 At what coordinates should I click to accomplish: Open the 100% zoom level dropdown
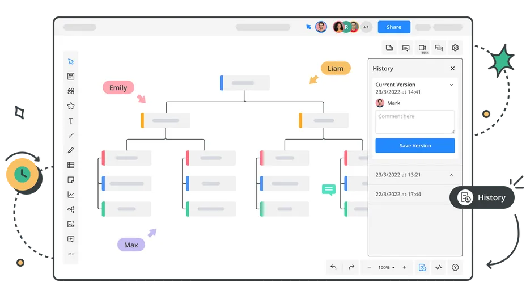coord(387,267)
